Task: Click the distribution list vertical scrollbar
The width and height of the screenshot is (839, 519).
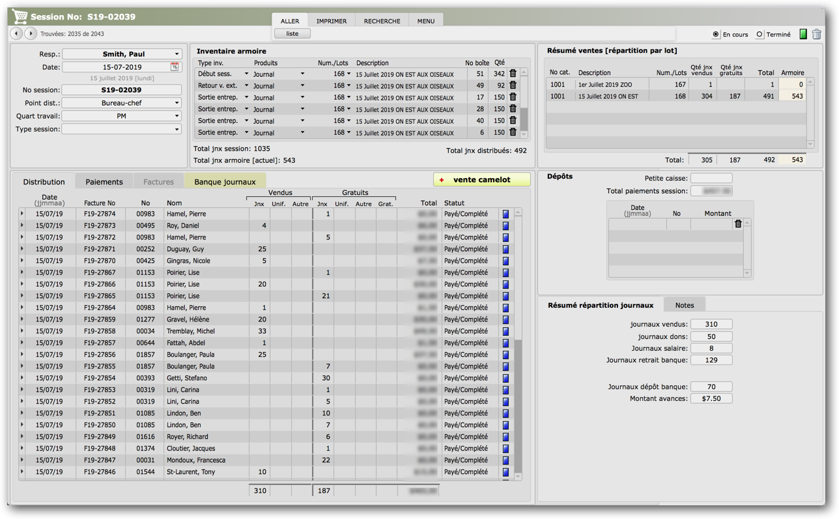Action: click(x=518, y=344)
